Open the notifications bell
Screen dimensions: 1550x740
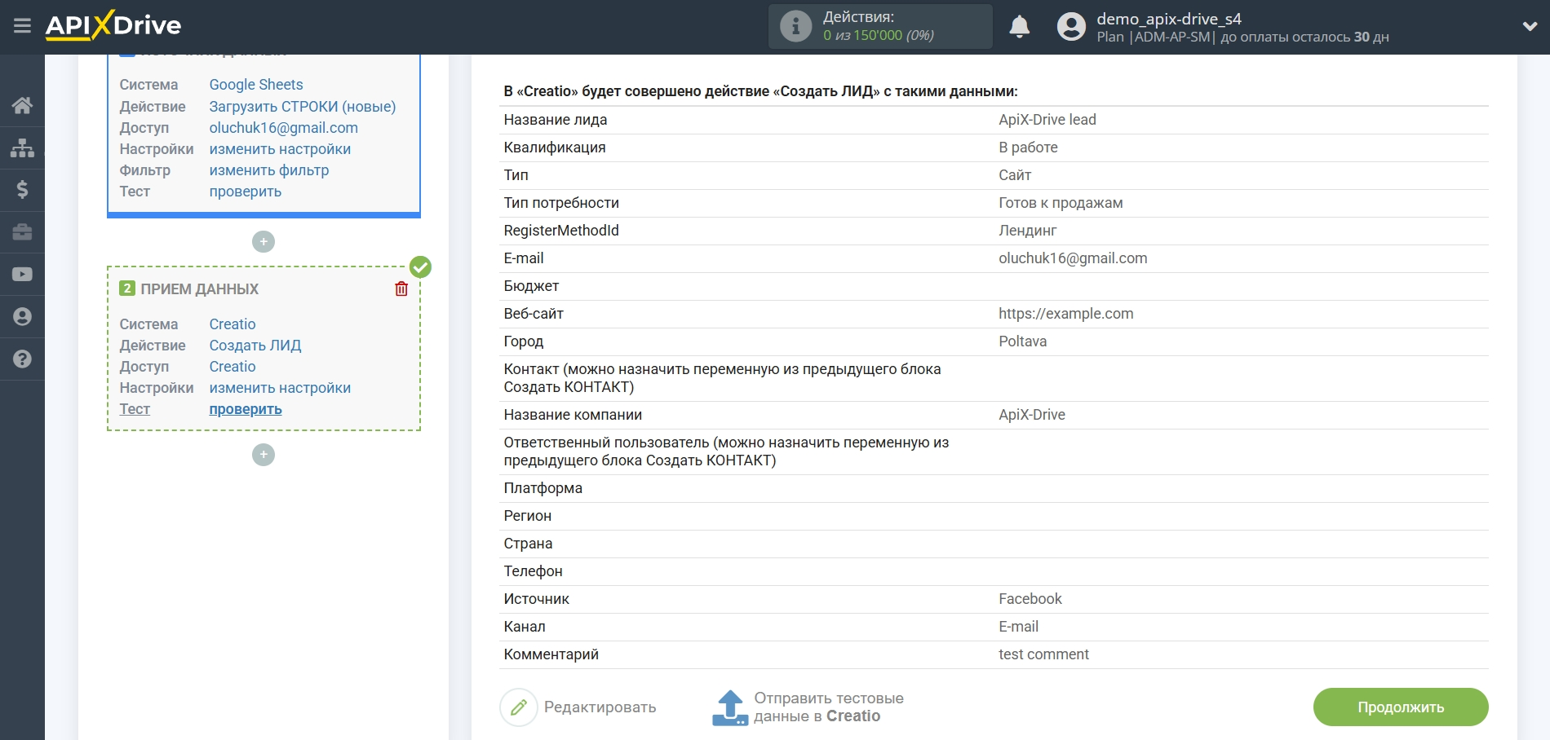pos(1019,27)
